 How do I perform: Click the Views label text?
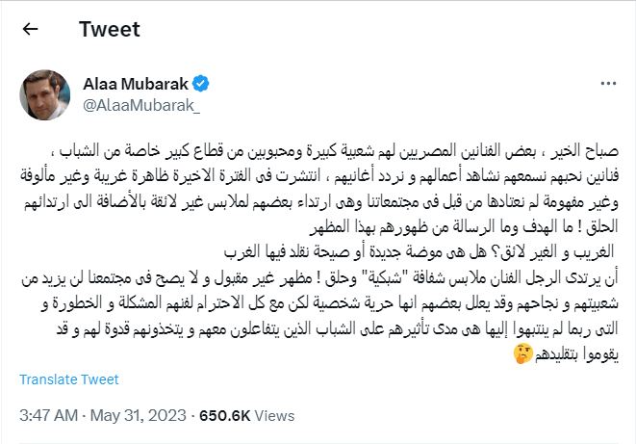274,416
